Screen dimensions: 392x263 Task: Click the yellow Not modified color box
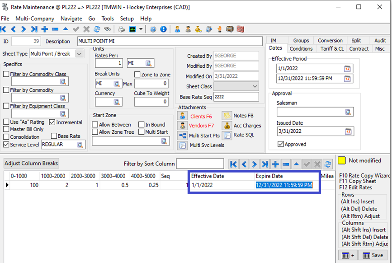342,160
